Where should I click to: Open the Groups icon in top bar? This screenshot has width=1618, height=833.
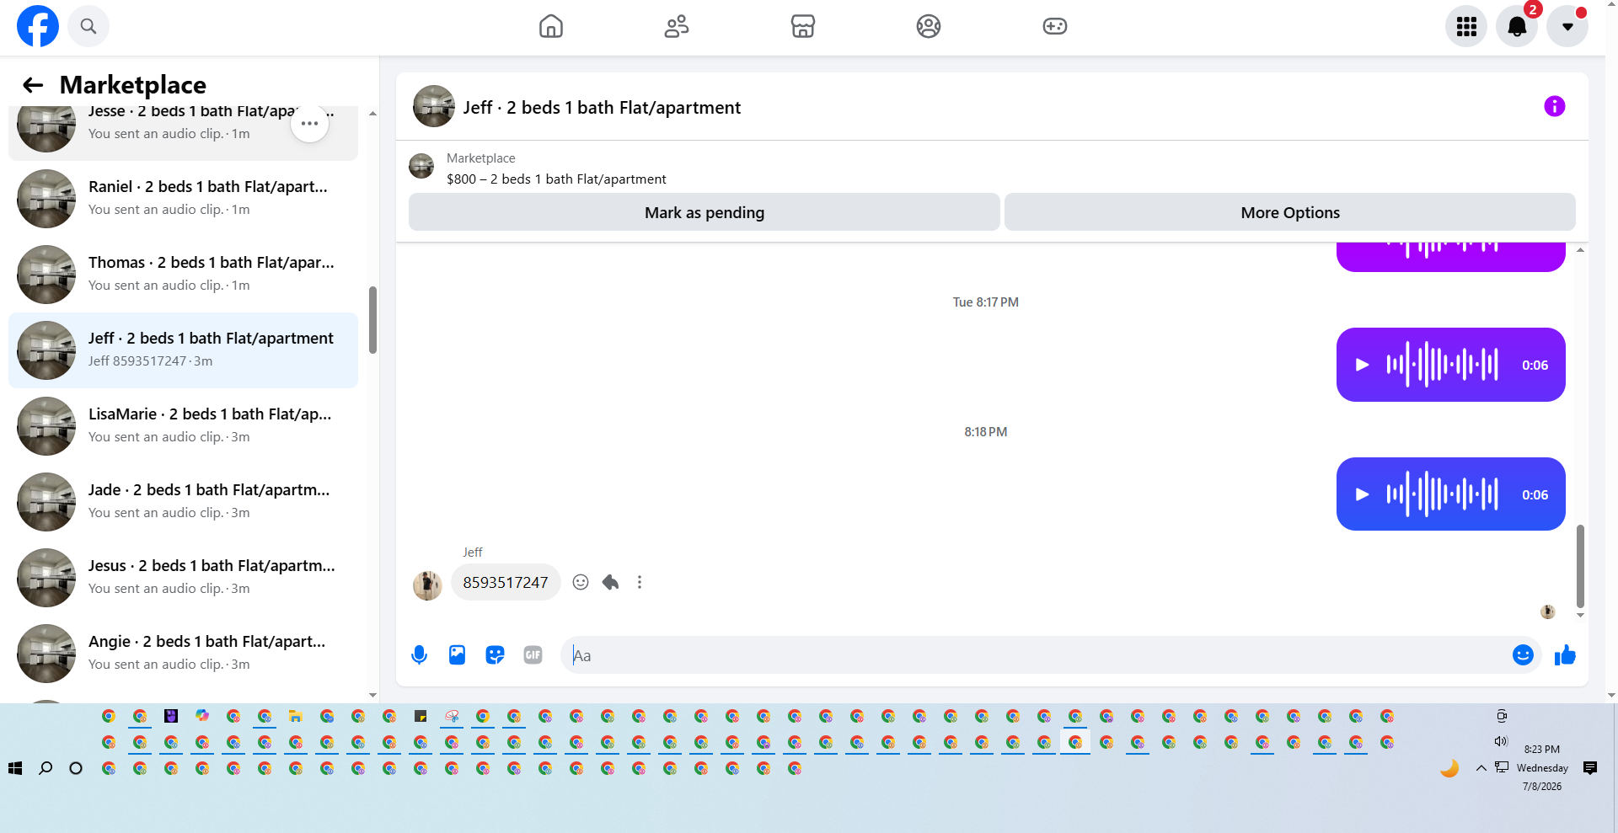coord(929,26)
